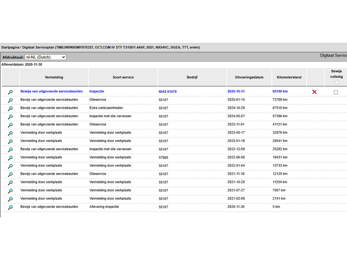Viewport: 347px width, 260px height.
Task: Open magnifier for 2025-10-31 Inspectie entry
Action: (10, 92)
